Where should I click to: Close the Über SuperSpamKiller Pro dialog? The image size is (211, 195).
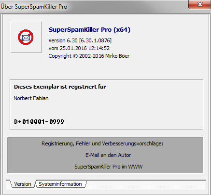click(x=200, y=4)
